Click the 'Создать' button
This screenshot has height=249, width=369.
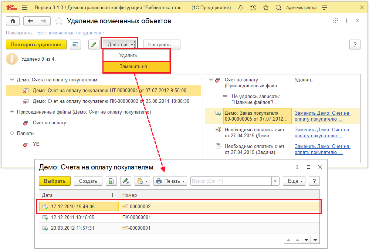[88, 181]
